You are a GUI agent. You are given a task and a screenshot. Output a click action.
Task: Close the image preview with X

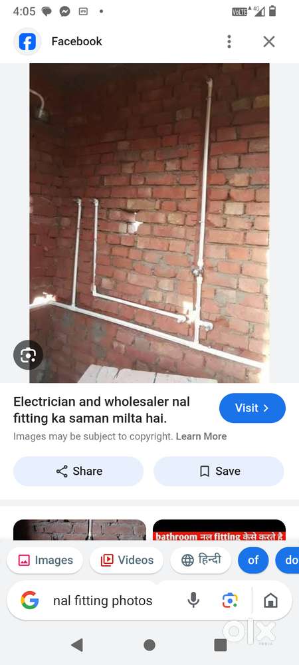[269, 41]
